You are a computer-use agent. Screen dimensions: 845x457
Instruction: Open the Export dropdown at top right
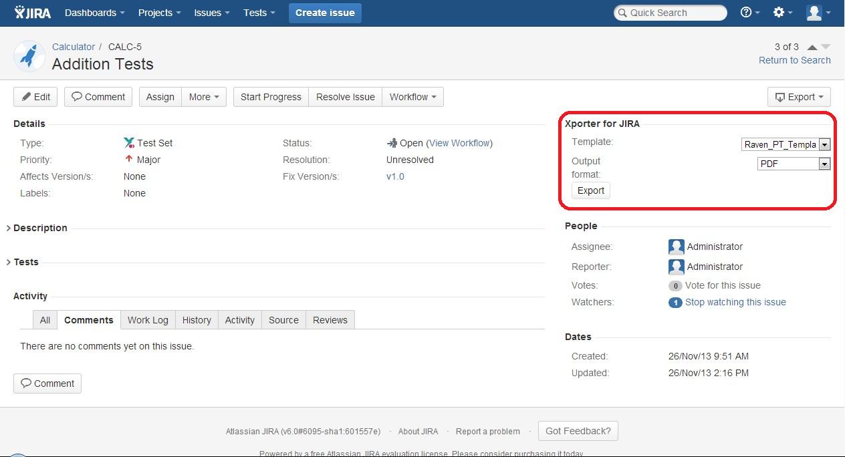tap(799, 97)
